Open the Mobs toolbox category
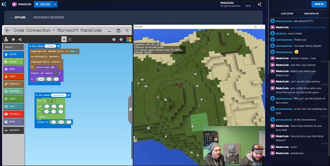 click(x=13, y=69)
